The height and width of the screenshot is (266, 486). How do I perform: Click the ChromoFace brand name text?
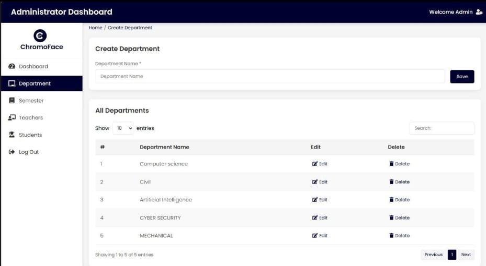coord(41,47)
